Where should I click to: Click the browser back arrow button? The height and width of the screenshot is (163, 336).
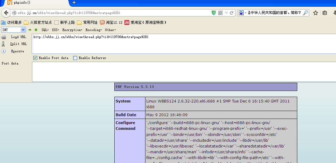[6, 13]
